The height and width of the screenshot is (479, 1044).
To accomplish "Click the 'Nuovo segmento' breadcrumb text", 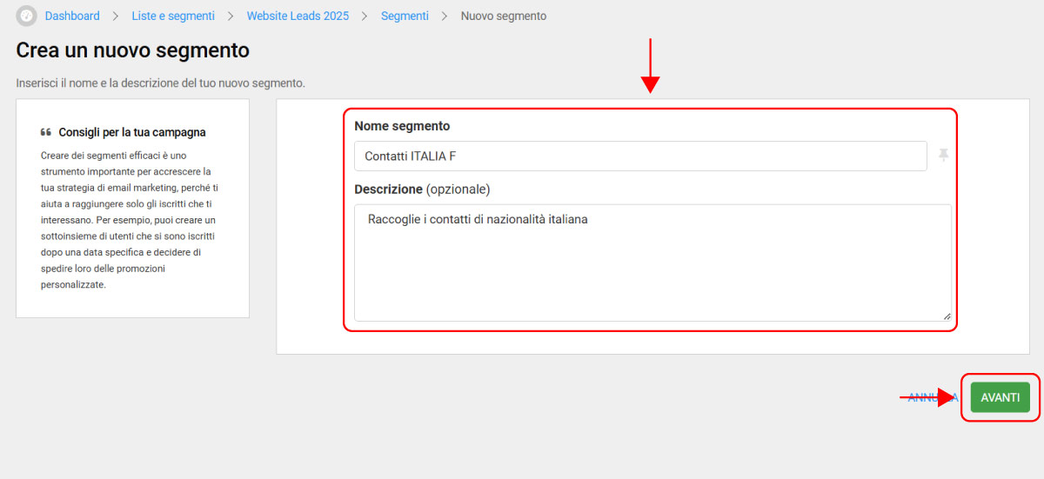I will coord(504,16).
